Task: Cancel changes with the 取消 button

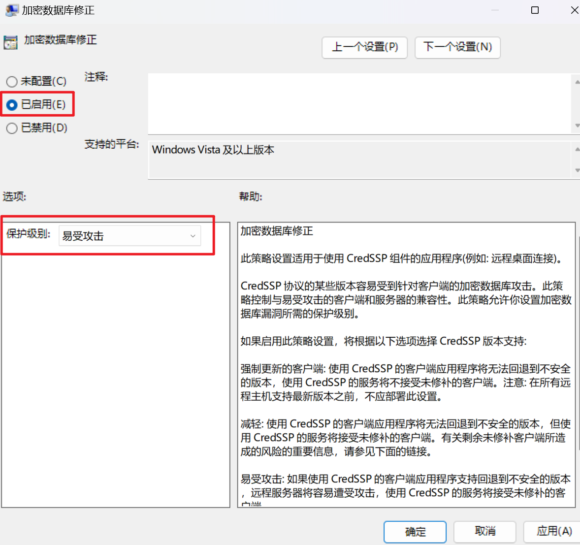Action: click(x=484, y=532)
